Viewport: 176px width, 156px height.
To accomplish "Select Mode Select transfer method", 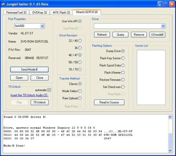I will [x=80, y=91].
